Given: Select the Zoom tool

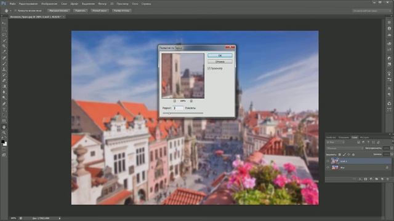Looking at the screenshot, I should tap(4, 133).
